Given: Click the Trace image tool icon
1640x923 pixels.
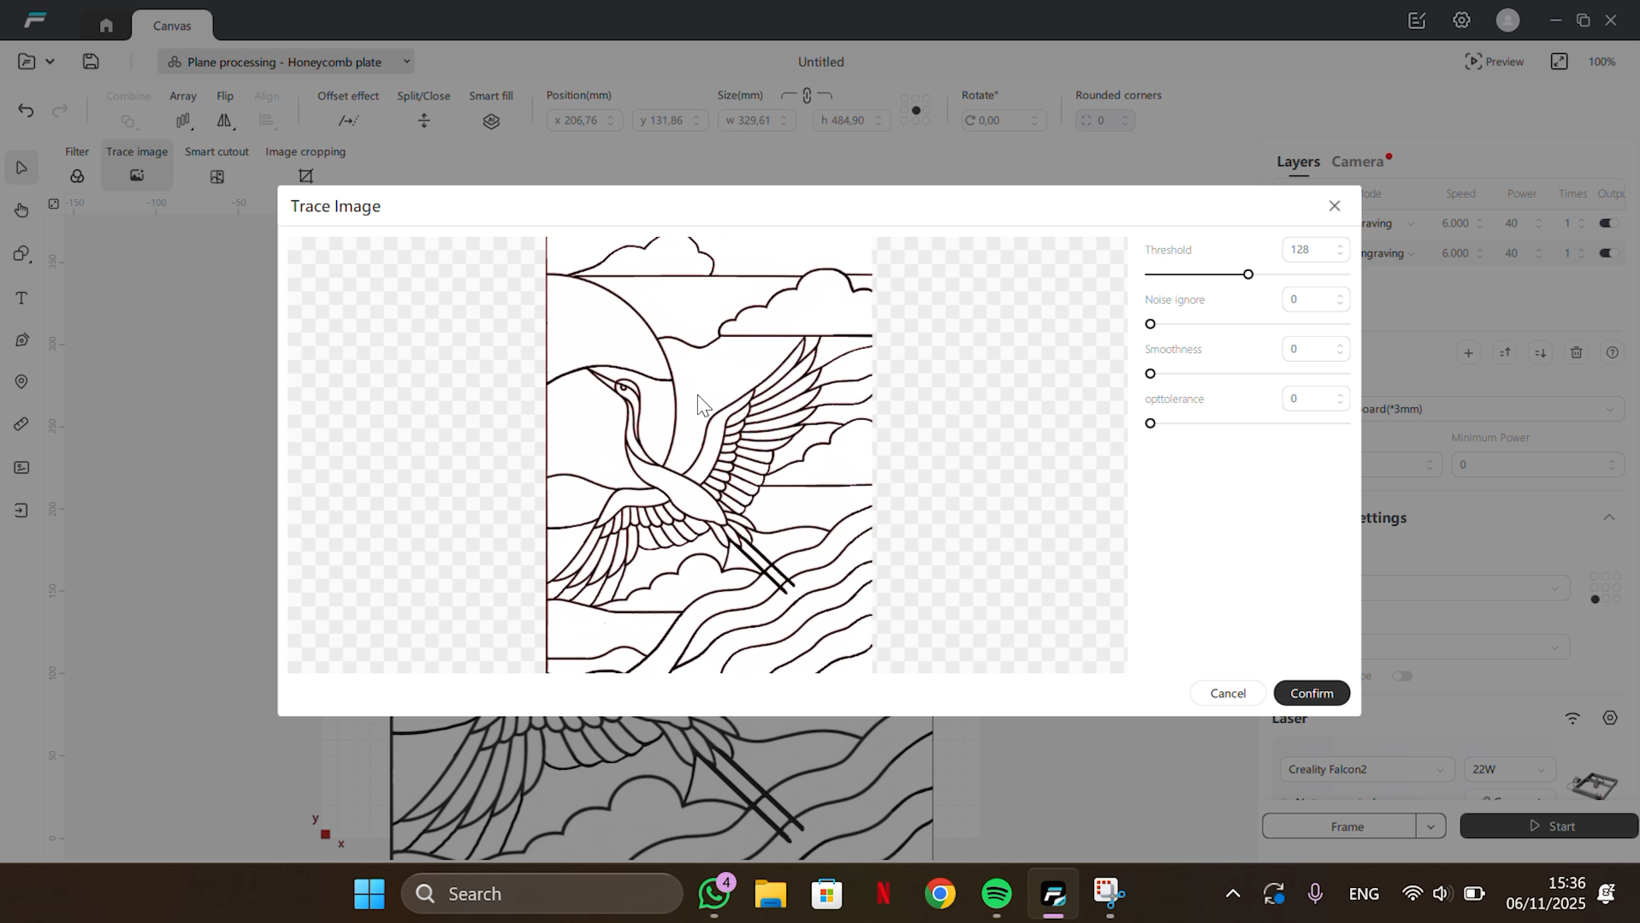Looking at the screenshot, I should 137,175.
